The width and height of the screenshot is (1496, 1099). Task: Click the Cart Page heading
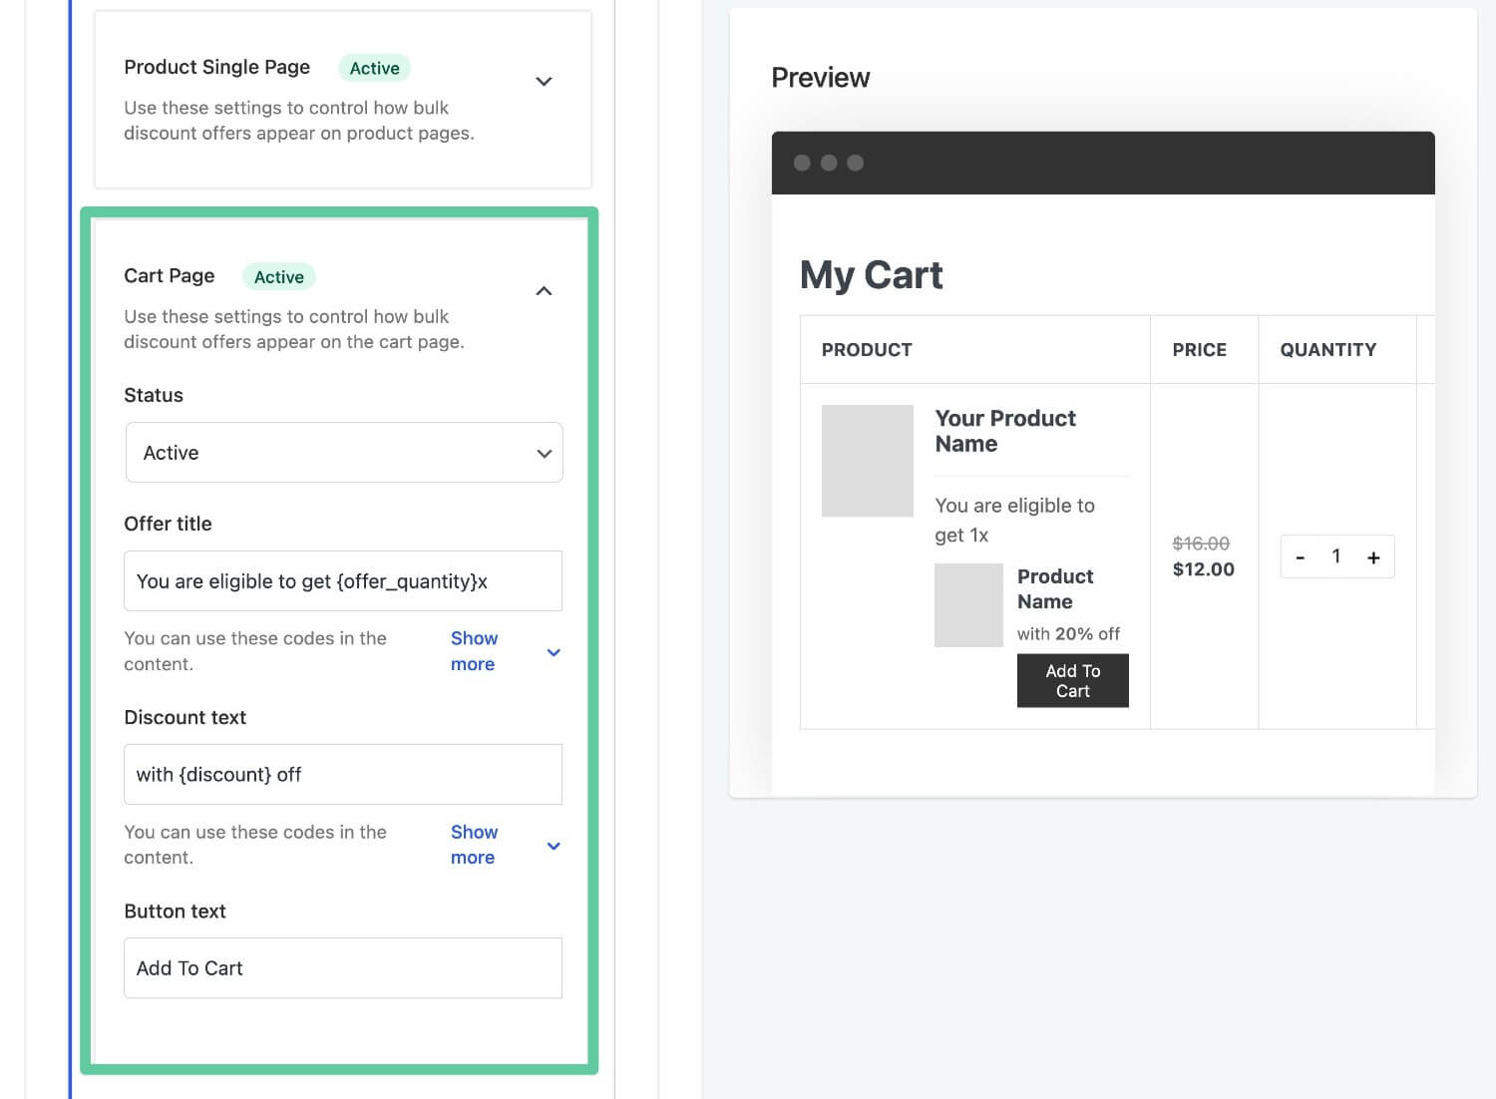tap(170, 276)
